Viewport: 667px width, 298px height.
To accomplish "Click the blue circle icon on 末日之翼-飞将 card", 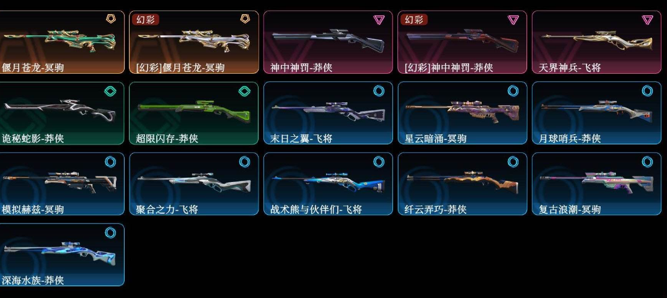I will point(379,91).
